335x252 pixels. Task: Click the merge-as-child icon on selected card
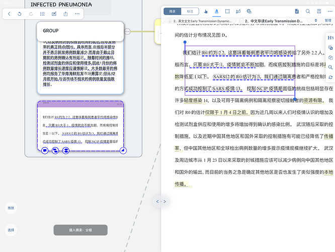tap(55, 151)
